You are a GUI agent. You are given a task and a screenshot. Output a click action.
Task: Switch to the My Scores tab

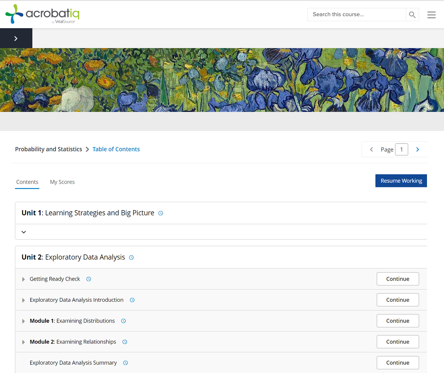[x=62, y=182]
